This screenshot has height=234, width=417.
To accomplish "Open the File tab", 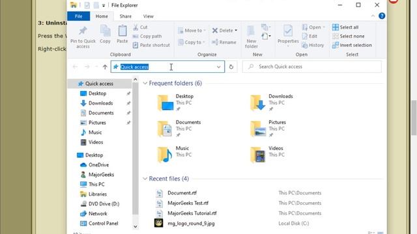I will [x=78, y=16].
